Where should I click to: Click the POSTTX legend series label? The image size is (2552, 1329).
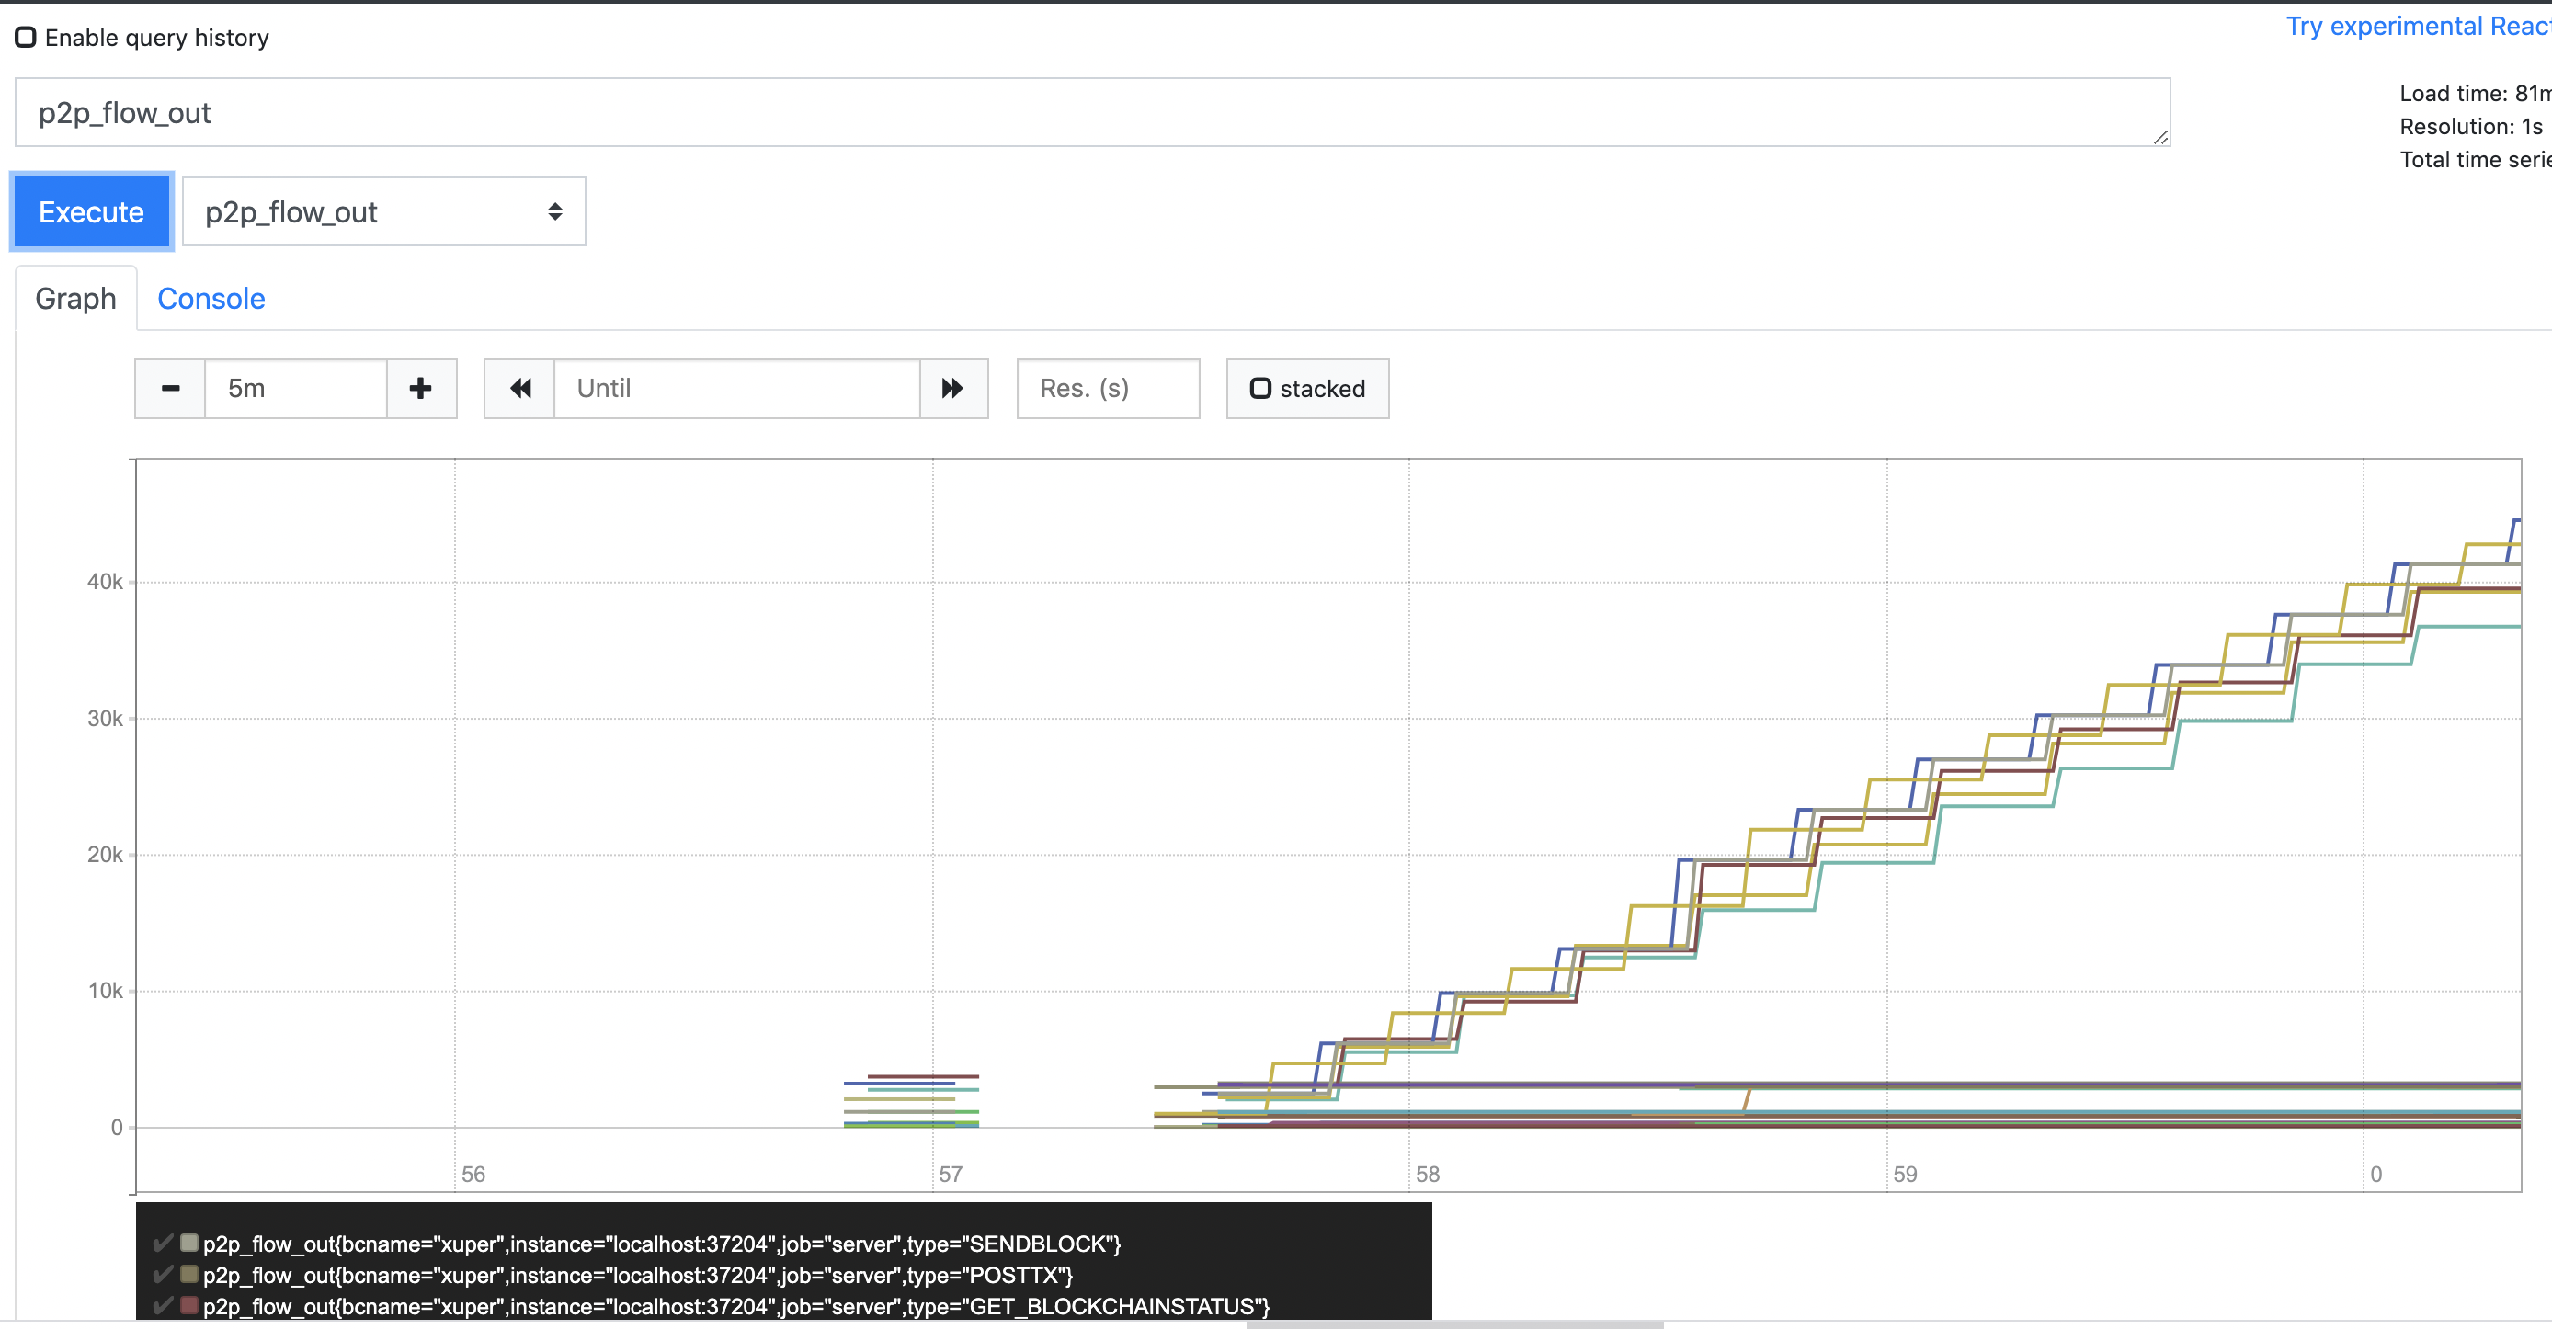pyautogui.click(x=638, y=1276)
